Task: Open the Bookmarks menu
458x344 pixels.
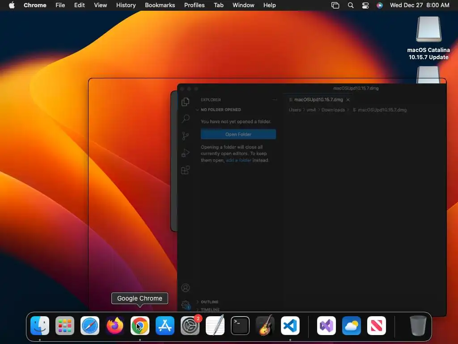Action: coord(160,5)
